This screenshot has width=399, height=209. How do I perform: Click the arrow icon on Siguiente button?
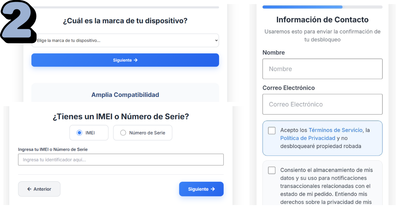(136, 60)
